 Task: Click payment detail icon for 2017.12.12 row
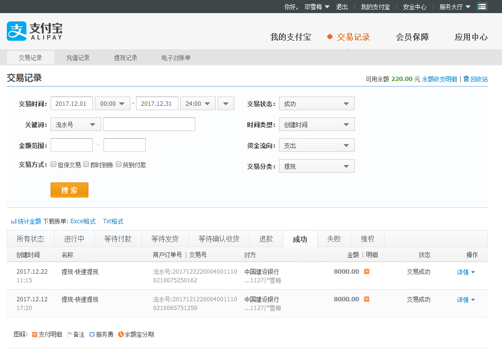tap(367, 299)
